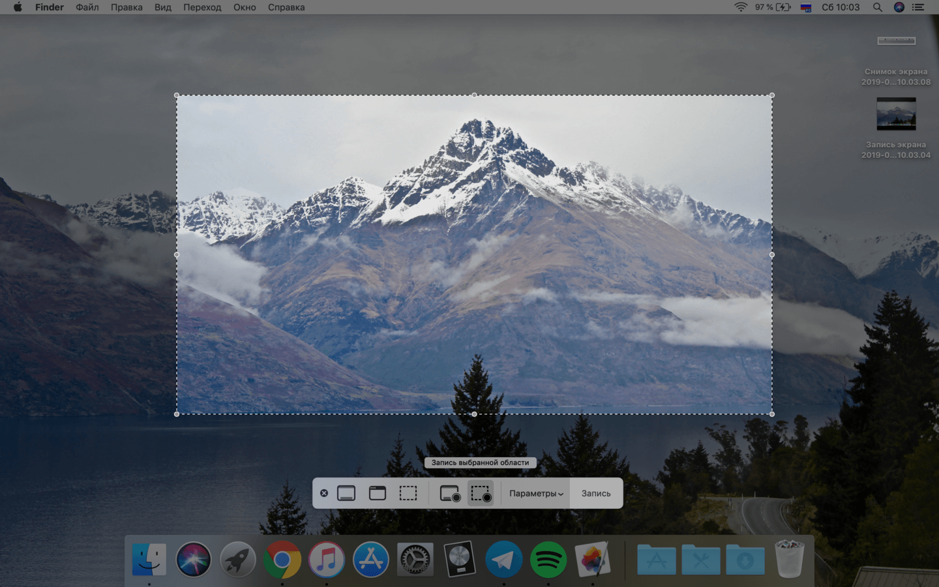Image resolution: width=939 pixels, height=587 pixels.
Task: Click the battery status showing 97 %
Action: coord(773,7)
